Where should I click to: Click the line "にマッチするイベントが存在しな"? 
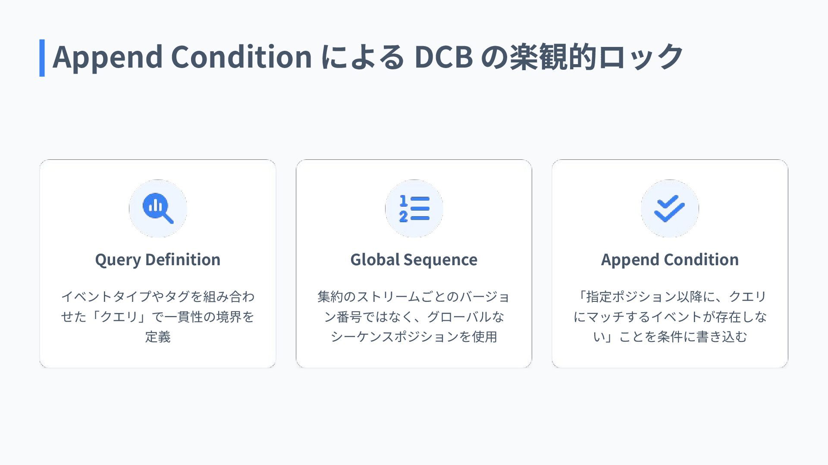click(x=670, y=316)
